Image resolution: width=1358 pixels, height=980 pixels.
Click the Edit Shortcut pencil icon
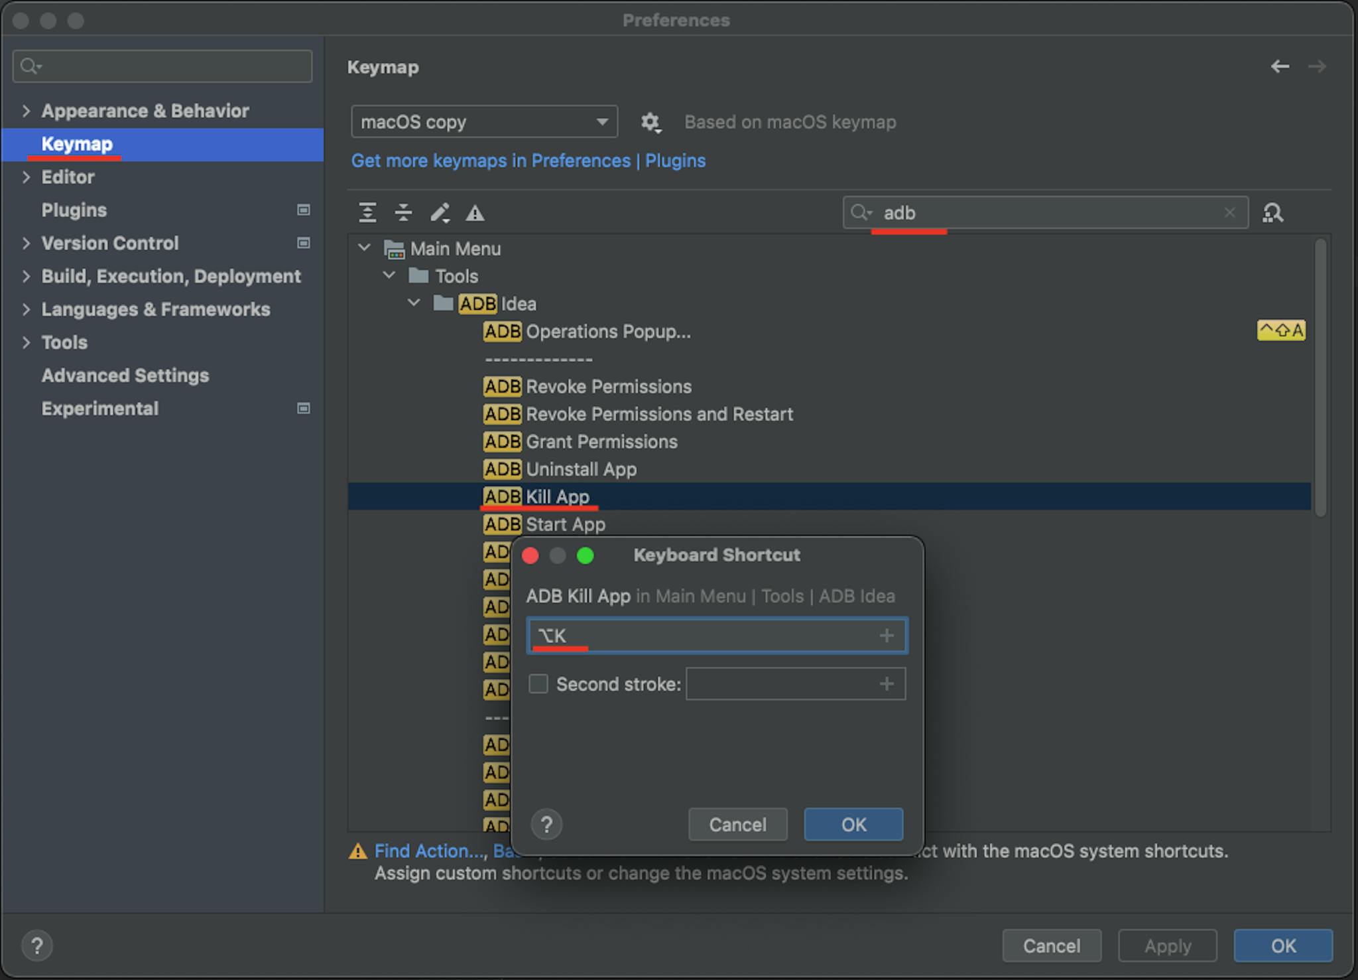click(x=440, y=213)
